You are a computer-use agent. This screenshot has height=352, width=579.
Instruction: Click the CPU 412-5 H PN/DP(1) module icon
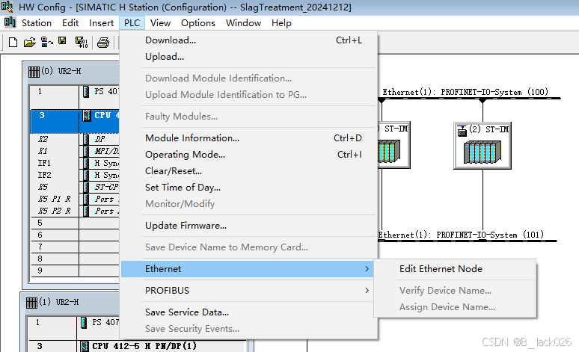pos(85,347)
